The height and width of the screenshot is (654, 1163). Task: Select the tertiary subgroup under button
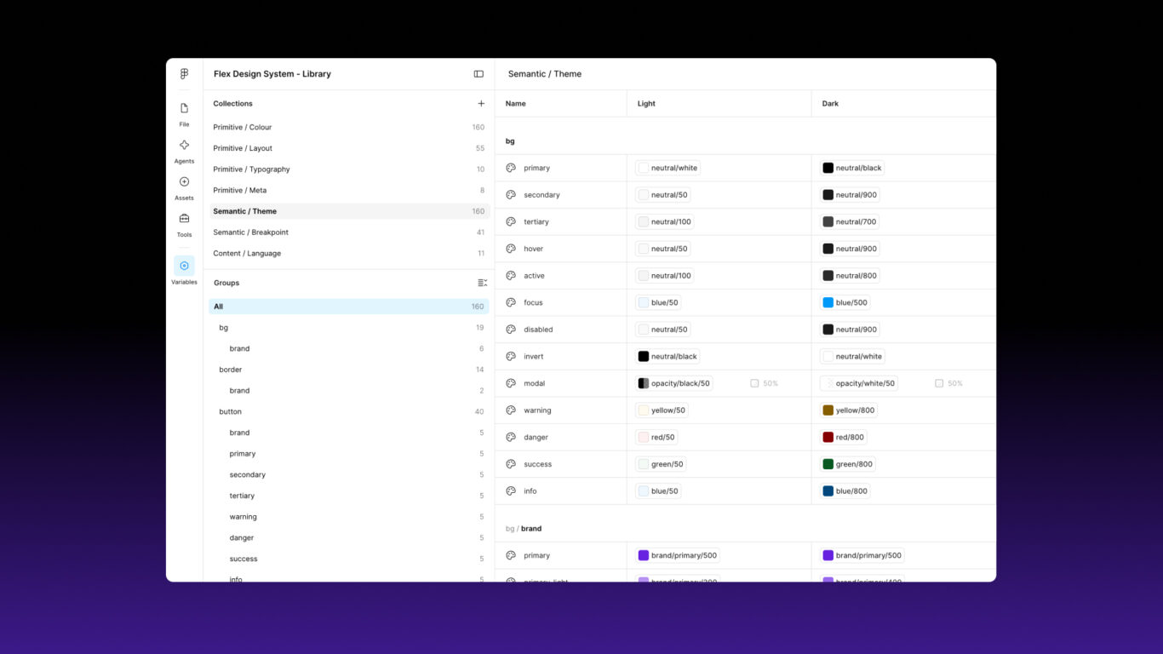[349, 496]
